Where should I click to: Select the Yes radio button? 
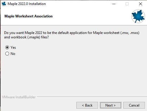(7, 48)
